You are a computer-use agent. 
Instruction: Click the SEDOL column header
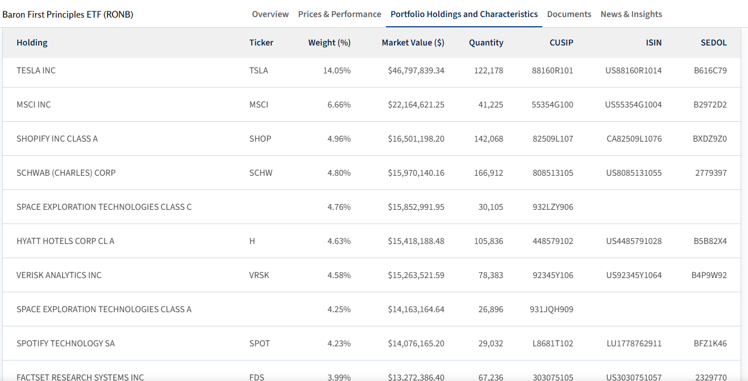pos(713,43)
